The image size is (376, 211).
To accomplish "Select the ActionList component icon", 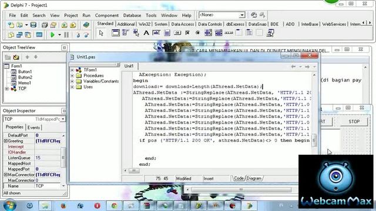I will 270,33.
